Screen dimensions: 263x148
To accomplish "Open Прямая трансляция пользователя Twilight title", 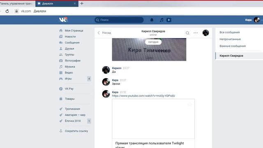I will coord(150,145).
